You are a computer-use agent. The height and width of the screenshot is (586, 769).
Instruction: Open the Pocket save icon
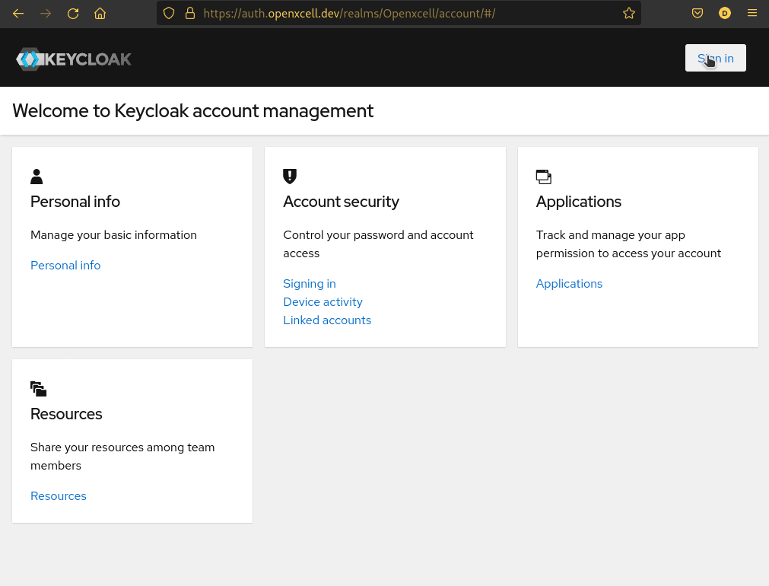point(697,13)
